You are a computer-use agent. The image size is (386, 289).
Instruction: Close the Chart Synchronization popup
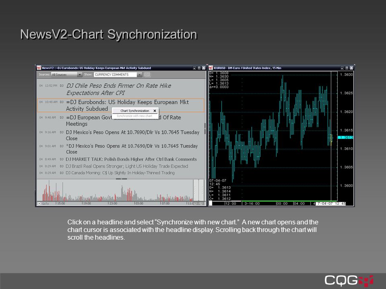pyautogui.click(x=154, y=111)
